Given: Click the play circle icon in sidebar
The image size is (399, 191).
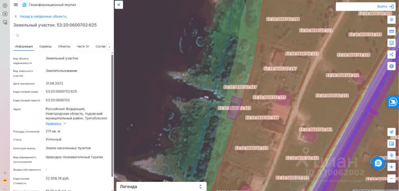Looking at the screenshot, I should tap(5, 6).
